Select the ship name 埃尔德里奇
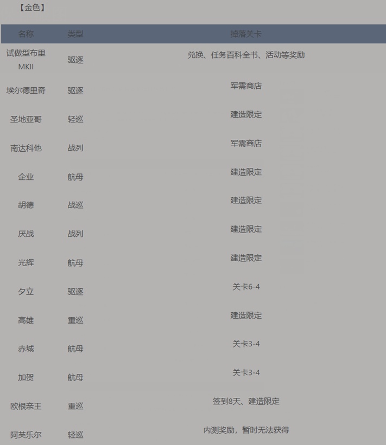 (x=26, y=91)
